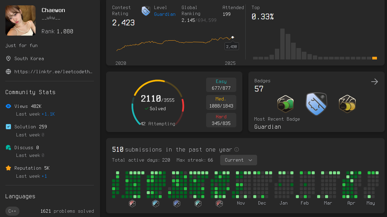This screenshot has height=217, width=387.
Task: Click the 2,430 rating tooltip label
Action: tap(232, 46)
